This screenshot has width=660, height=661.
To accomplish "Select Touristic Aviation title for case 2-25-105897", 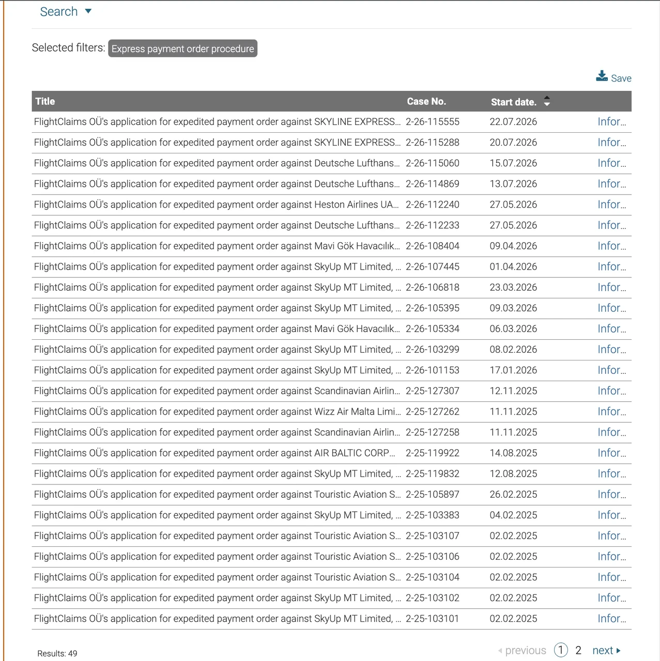I will click(x=218, y=494).
